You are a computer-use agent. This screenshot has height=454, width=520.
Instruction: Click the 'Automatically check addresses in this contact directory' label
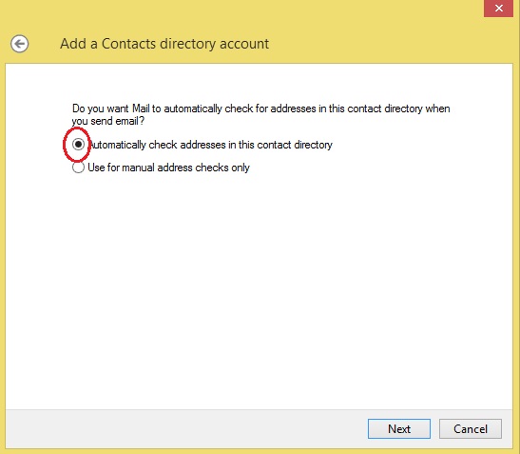coord(210,145)
